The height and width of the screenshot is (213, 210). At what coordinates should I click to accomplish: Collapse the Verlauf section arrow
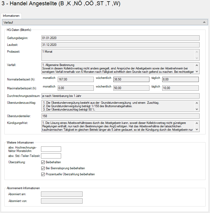[x=204, y=23]
